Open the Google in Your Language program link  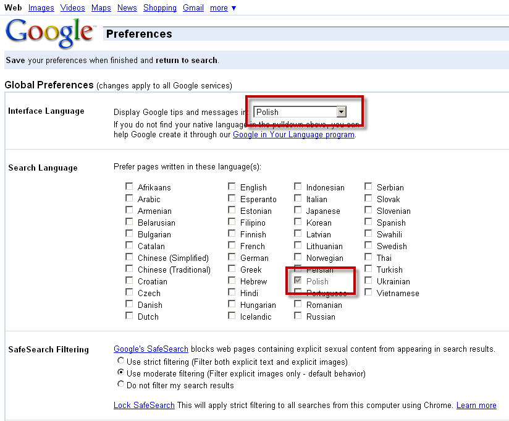point(293,134)
